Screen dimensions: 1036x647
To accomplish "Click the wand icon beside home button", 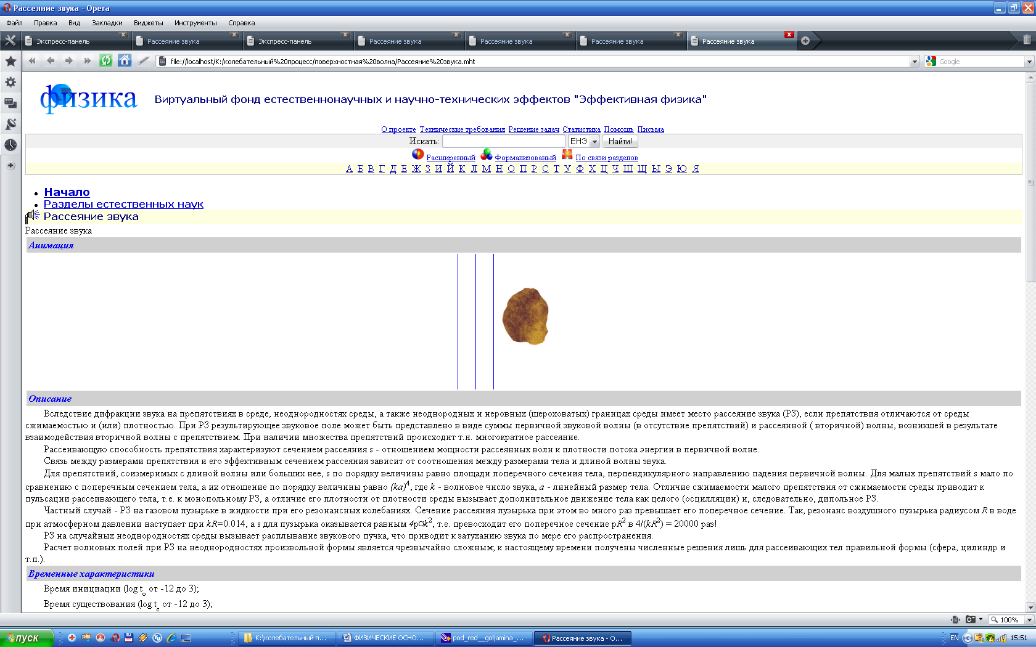I will click(143, 60).
